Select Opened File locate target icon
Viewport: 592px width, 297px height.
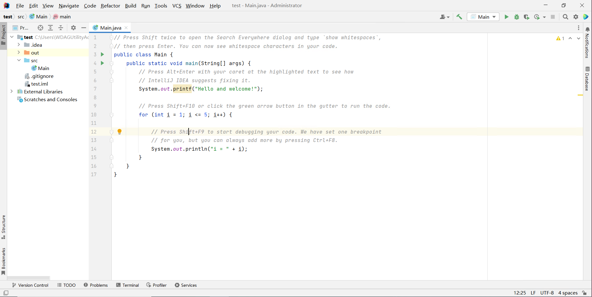coord(40,28)
